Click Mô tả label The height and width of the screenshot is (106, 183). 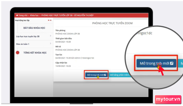point(58,47)
